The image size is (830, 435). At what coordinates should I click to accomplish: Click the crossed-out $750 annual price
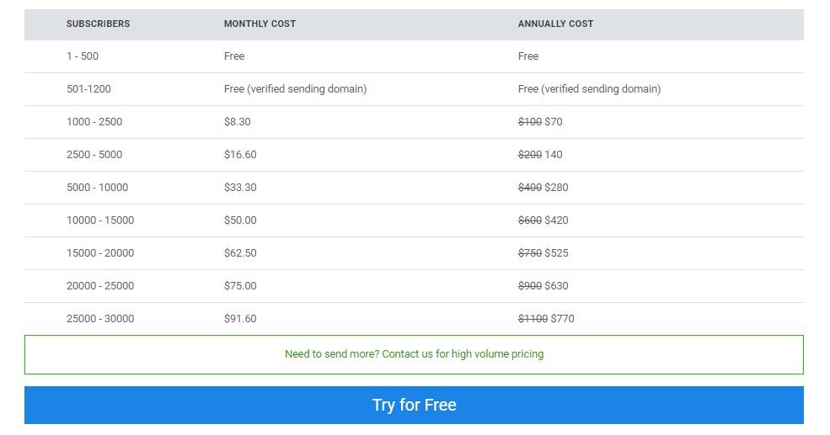coord(530,252)
